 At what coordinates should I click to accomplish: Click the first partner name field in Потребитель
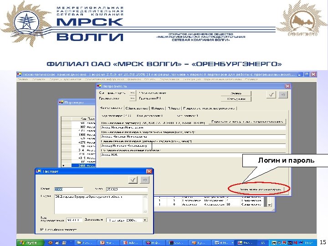click(x=193, y=128)
